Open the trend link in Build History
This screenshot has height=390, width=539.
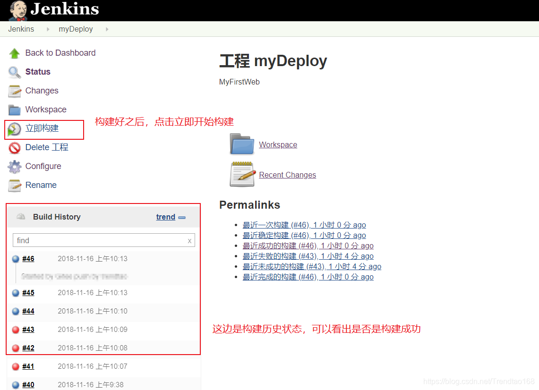pos(166,217)
